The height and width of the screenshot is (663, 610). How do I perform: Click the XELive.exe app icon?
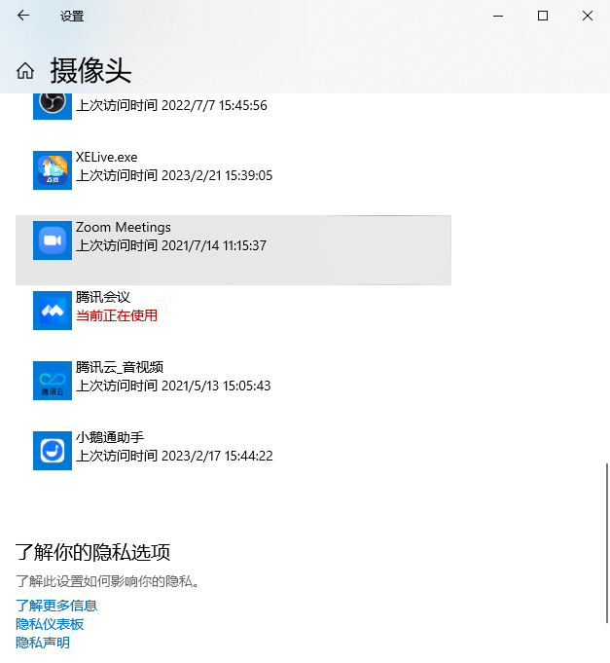point(53,170)
